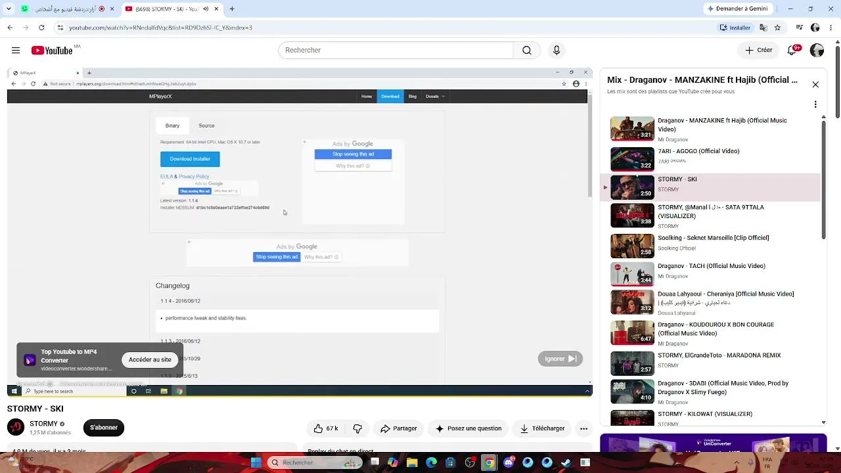Screen dimensions: 841x473
Task: Subscribe with the S'abonner button
Action: 104,428
